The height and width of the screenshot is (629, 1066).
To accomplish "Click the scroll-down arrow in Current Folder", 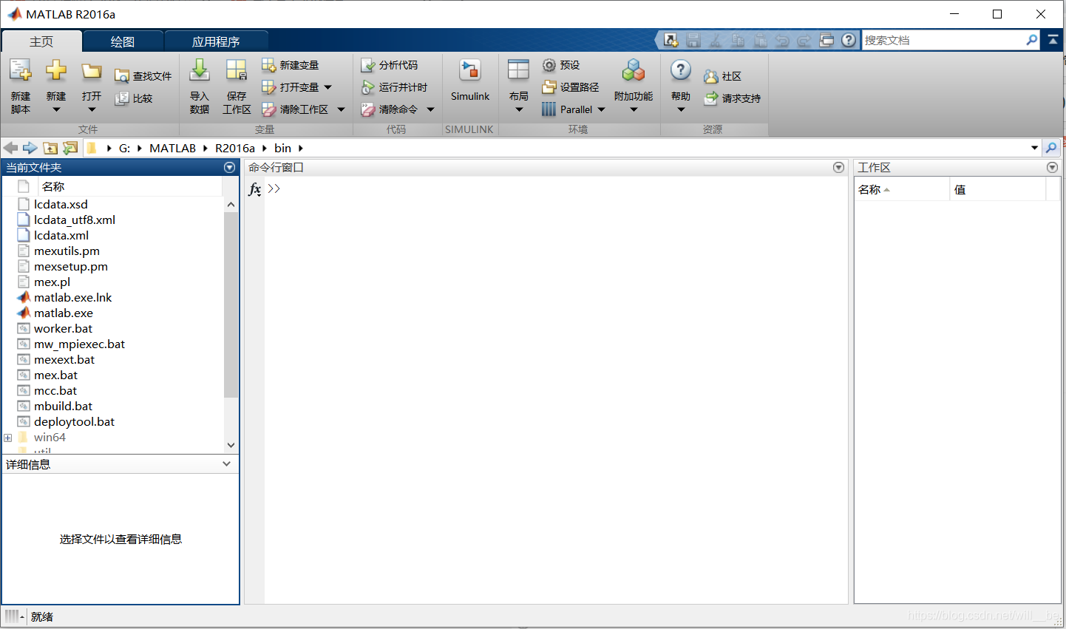I will tap(231, 445).
